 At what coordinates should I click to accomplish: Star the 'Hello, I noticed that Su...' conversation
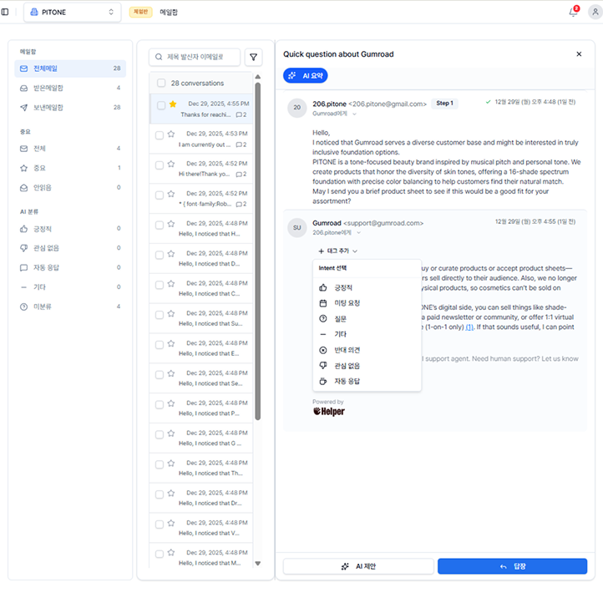tap(171, 314)
